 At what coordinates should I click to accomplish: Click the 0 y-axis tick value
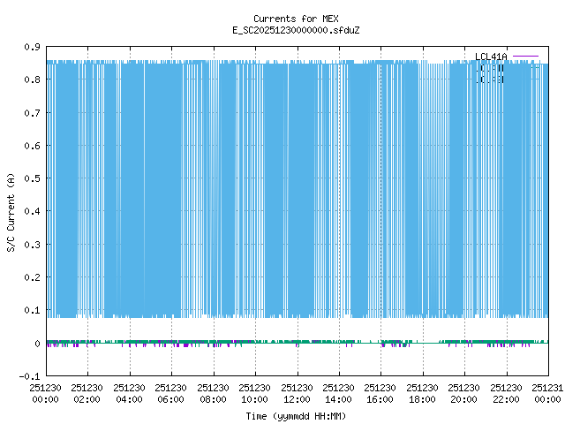(x=36, y=344)
